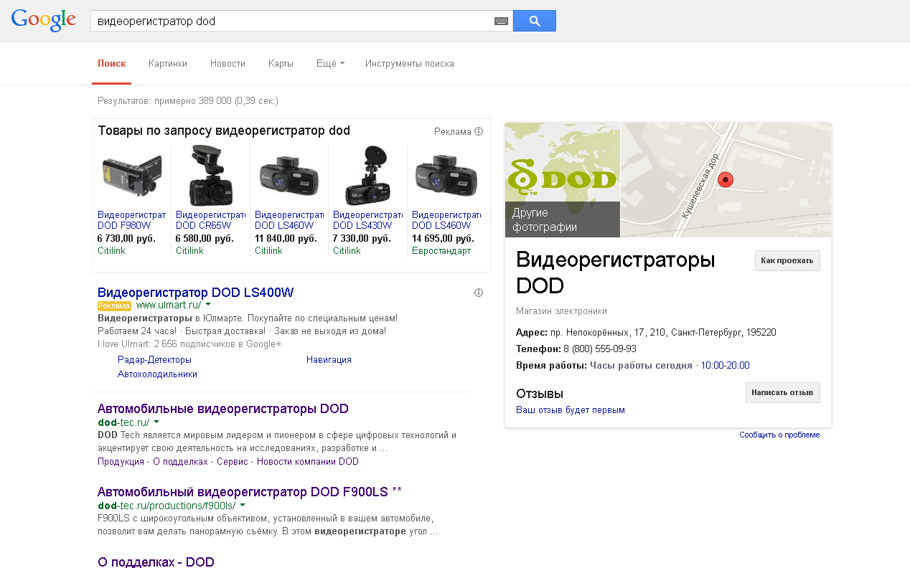Click the Google logo
The image size is (910, 568).
coord(44,21)
